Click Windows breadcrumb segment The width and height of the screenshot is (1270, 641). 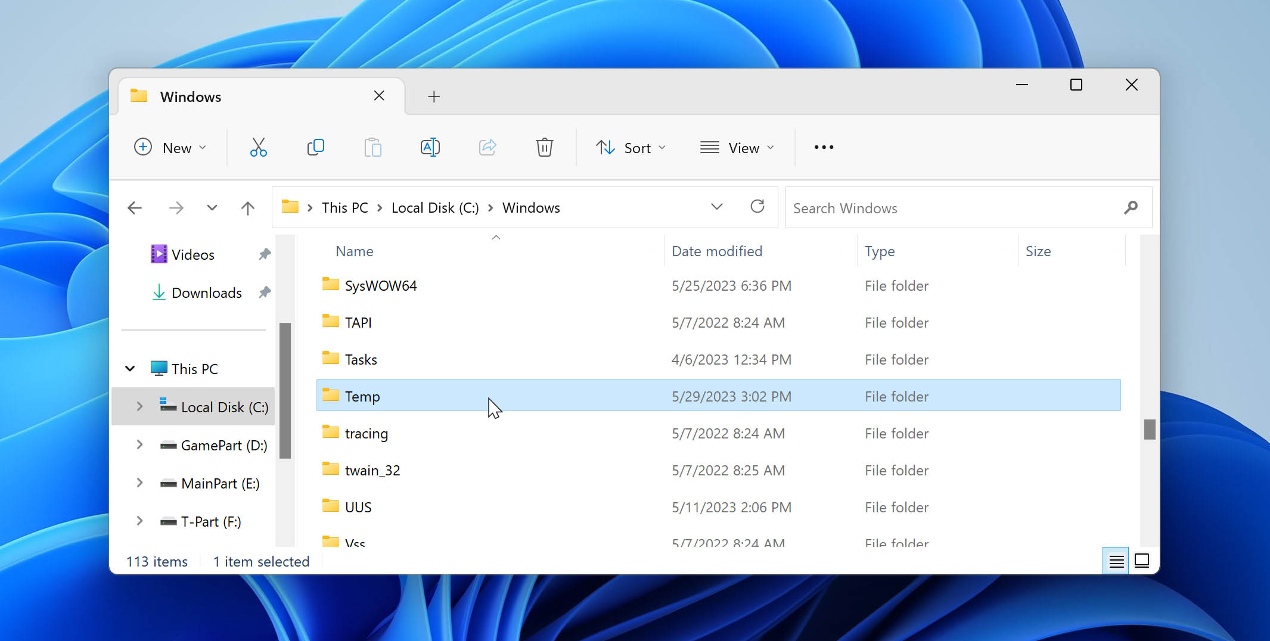[x=531, y=207]
